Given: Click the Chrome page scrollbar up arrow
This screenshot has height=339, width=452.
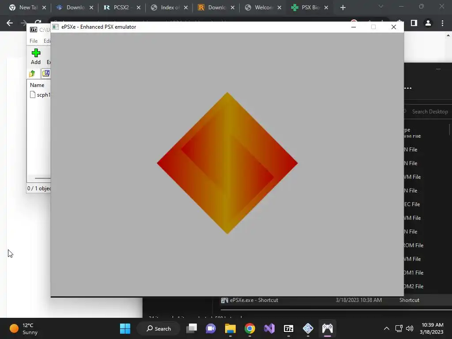Looking at the screenshot, I should (448, 36).
